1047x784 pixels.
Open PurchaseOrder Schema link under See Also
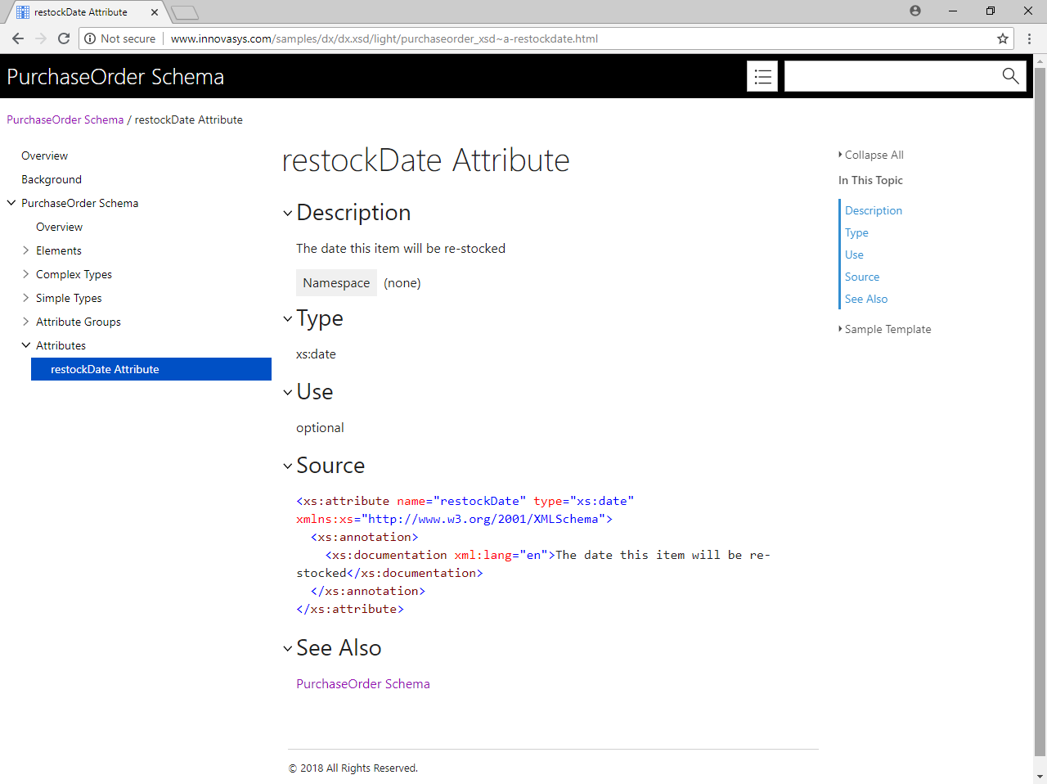point(362,684)
